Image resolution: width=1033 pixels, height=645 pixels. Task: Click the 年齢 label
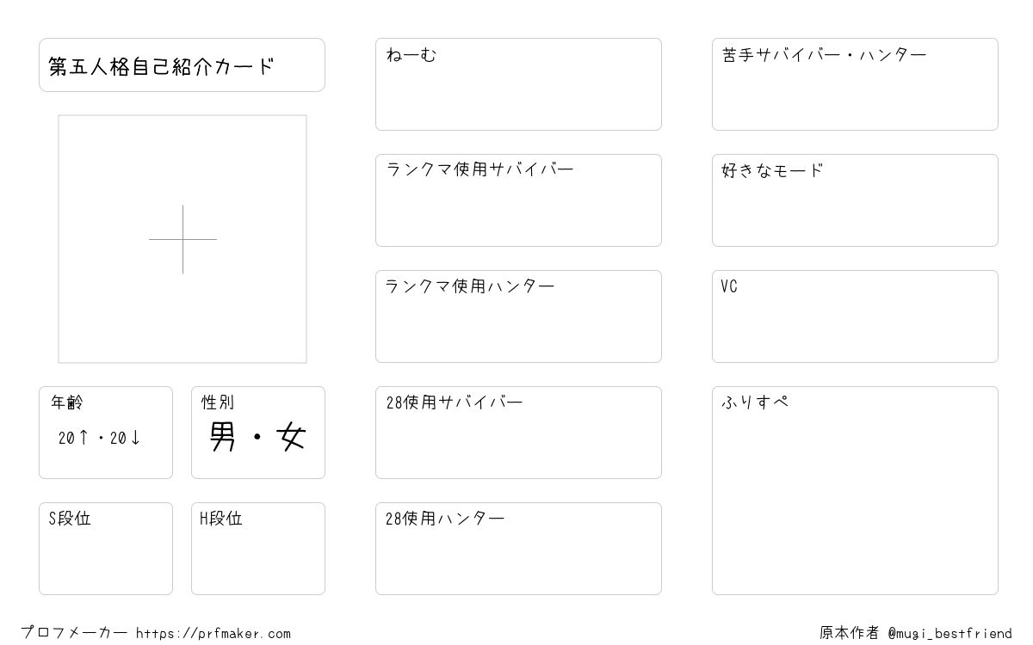click(67, 402)
